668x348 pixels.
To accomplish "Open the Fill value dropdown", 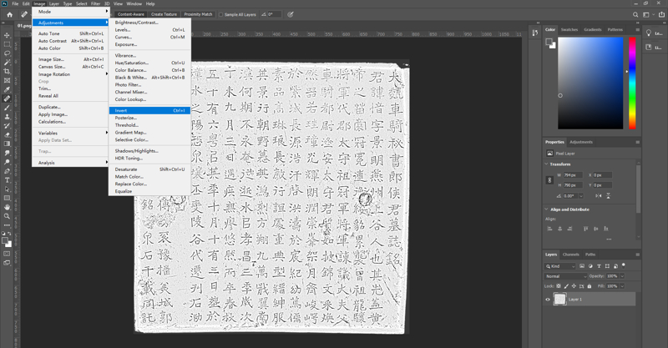I will pyautogui.click(x=622, y=286).
